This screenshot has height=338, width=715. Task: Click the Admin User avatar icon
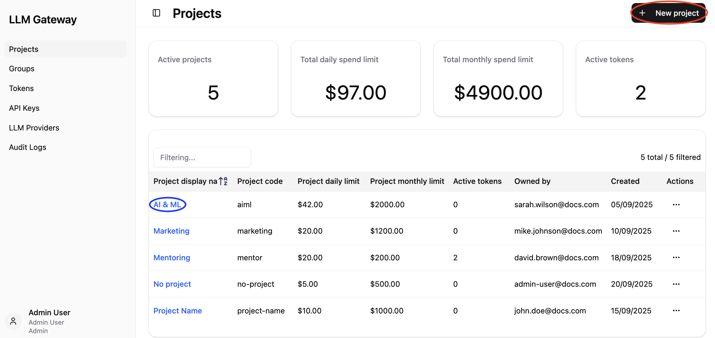[x=13, y=321]
